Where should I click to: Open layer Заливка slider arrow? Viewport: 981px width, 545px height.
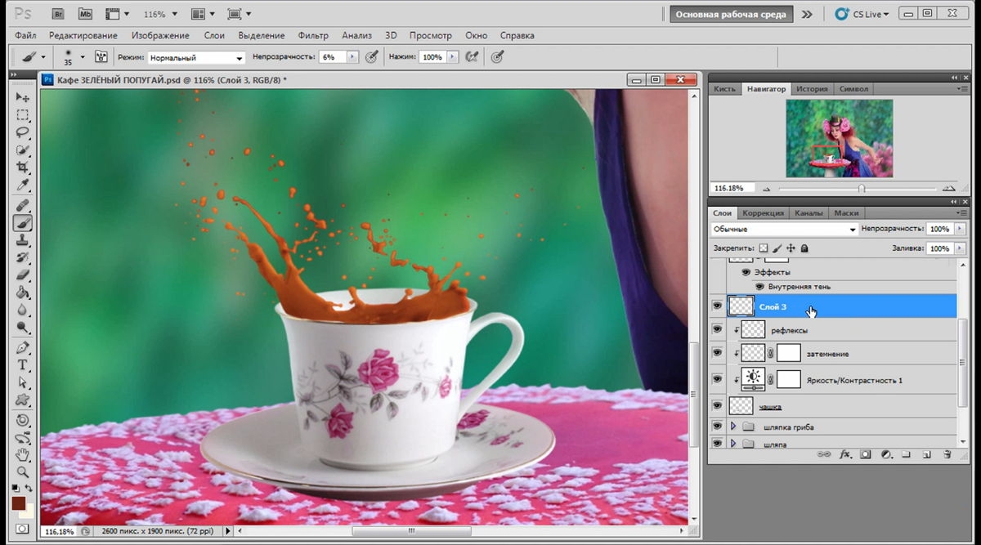click(x=958, y=248)
